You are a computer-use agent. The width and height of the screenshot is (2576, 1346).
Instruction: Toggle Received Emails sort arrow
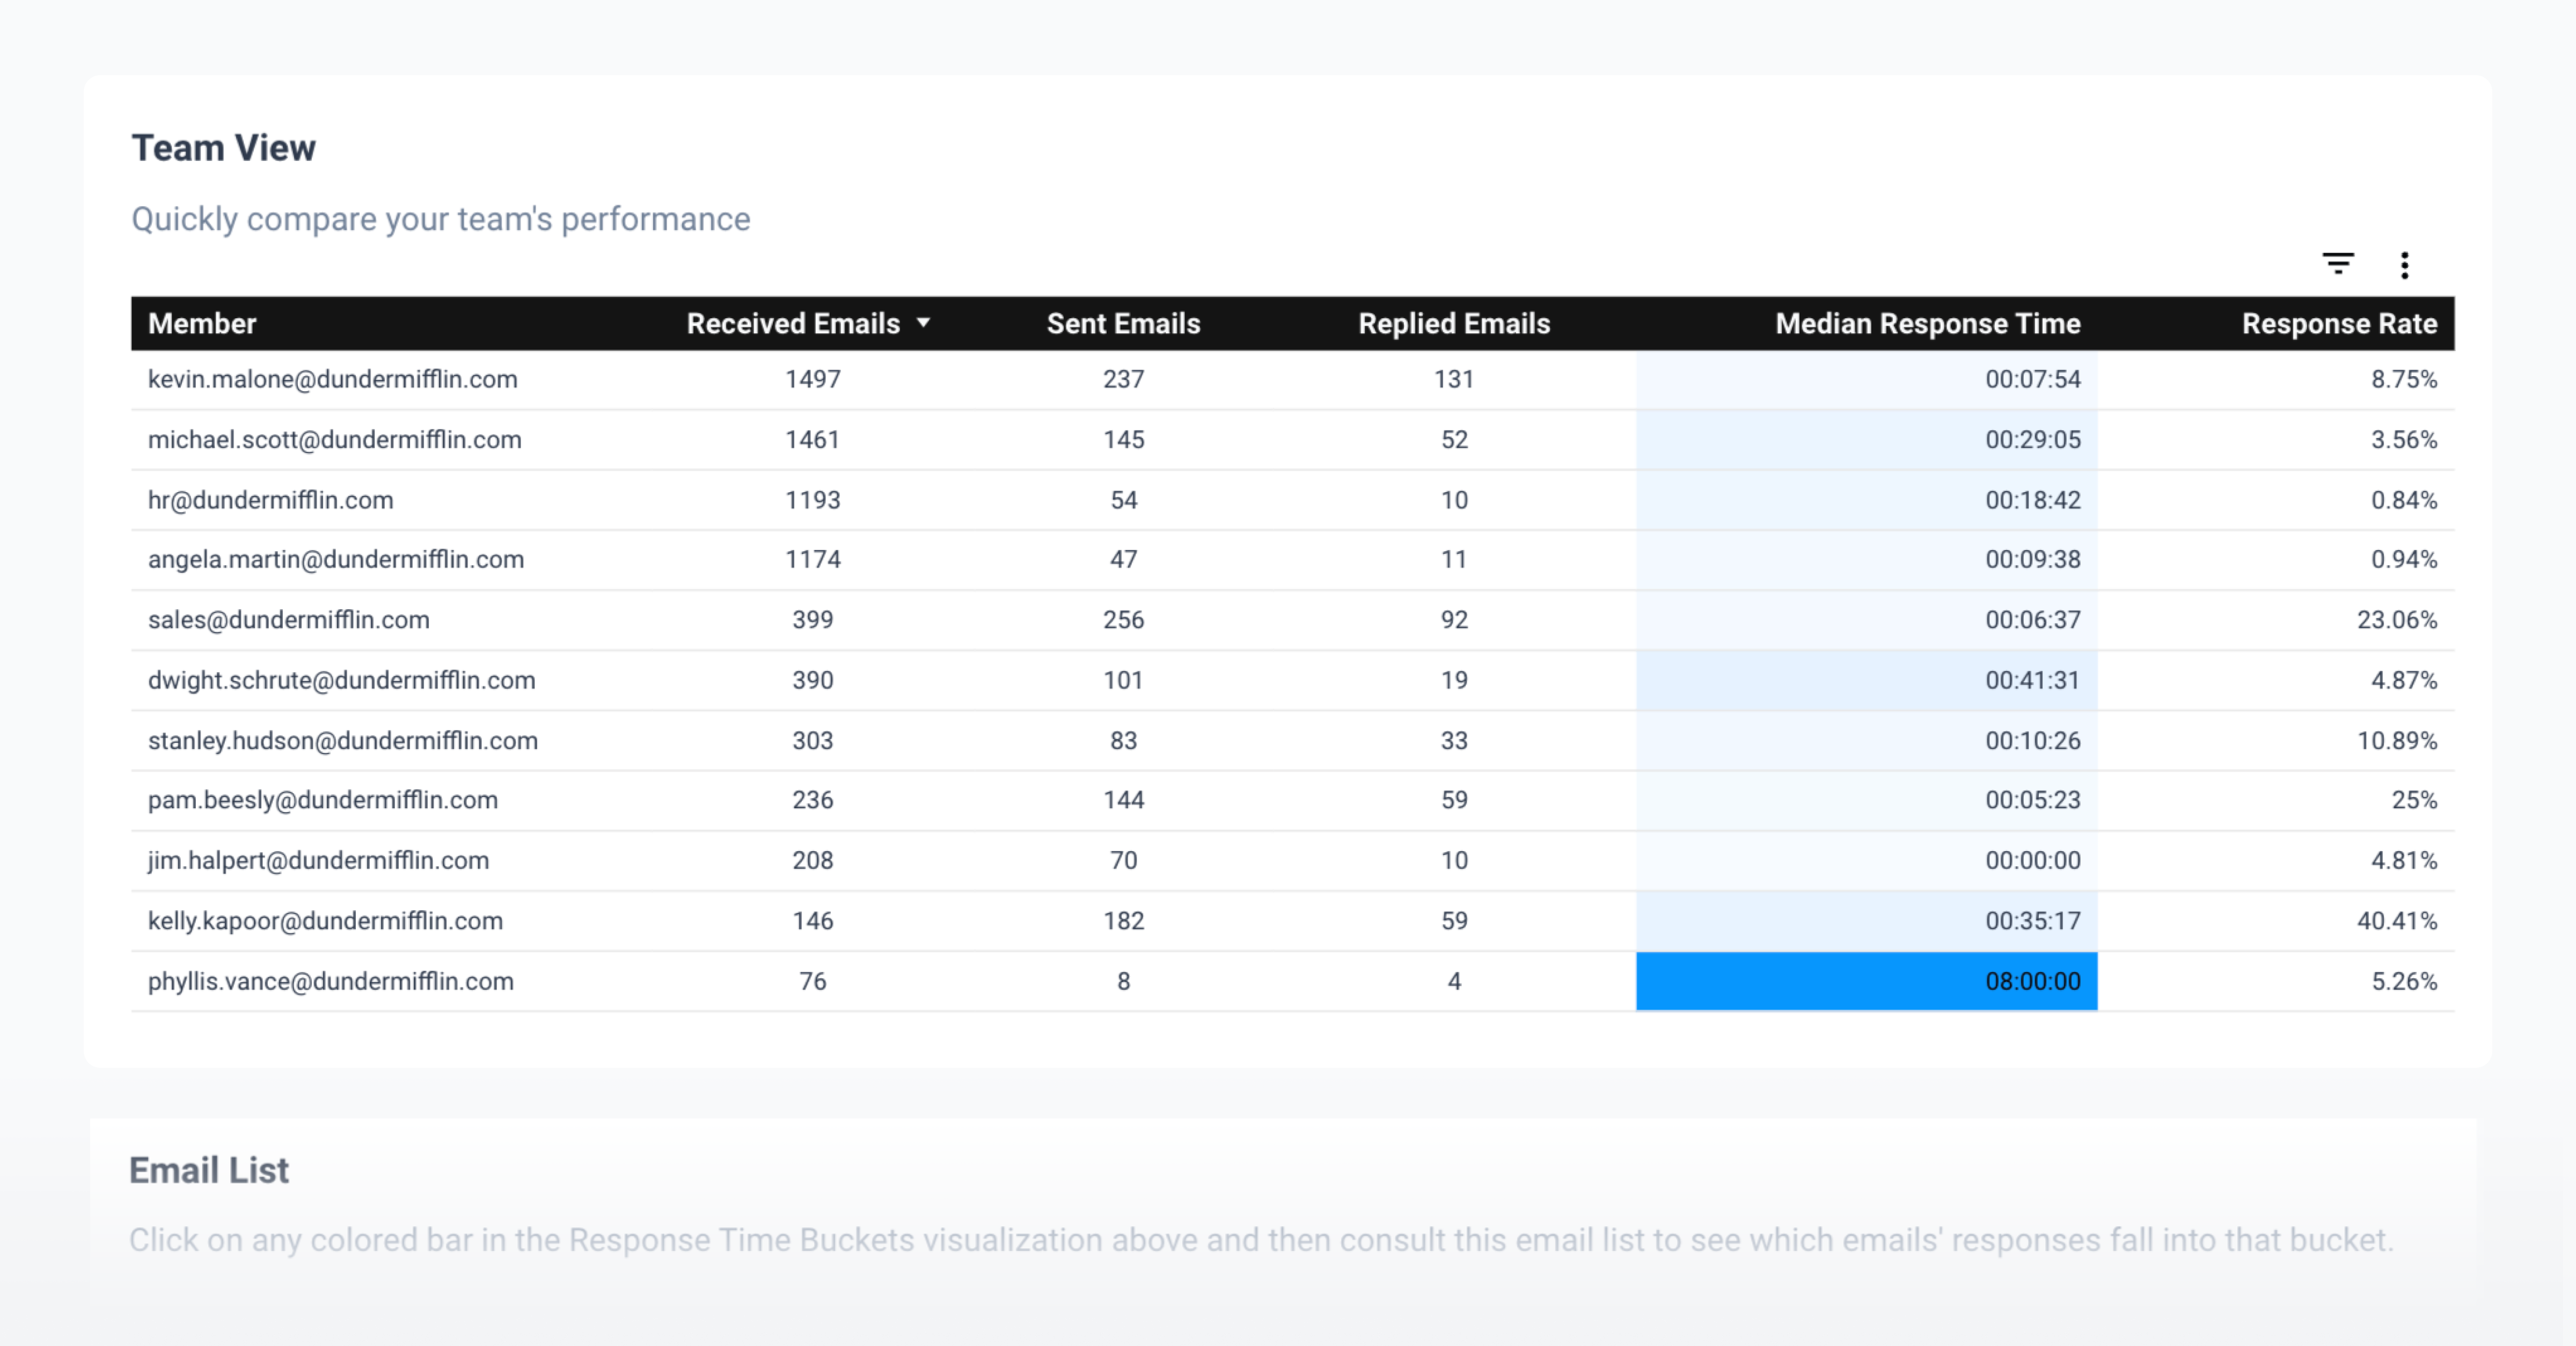(923, 323)
